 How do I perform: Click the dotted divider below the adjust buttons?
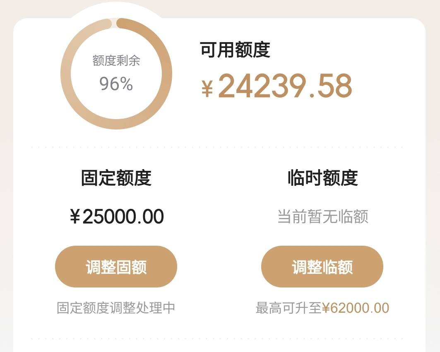217,339
